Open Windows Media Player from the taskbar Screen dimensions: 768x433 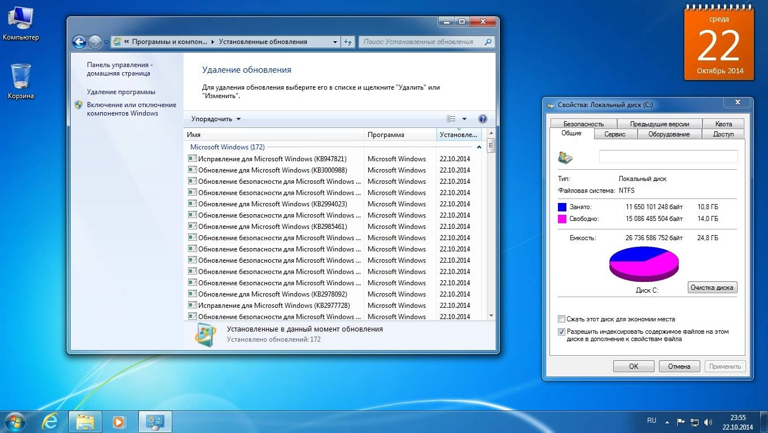click(x=119, y=421)
